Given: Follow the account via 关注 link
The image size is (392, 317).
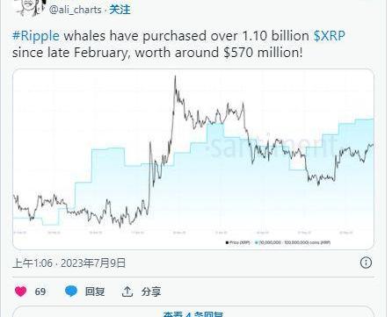Looking at the screenshot, I should (x=120, y=10).
